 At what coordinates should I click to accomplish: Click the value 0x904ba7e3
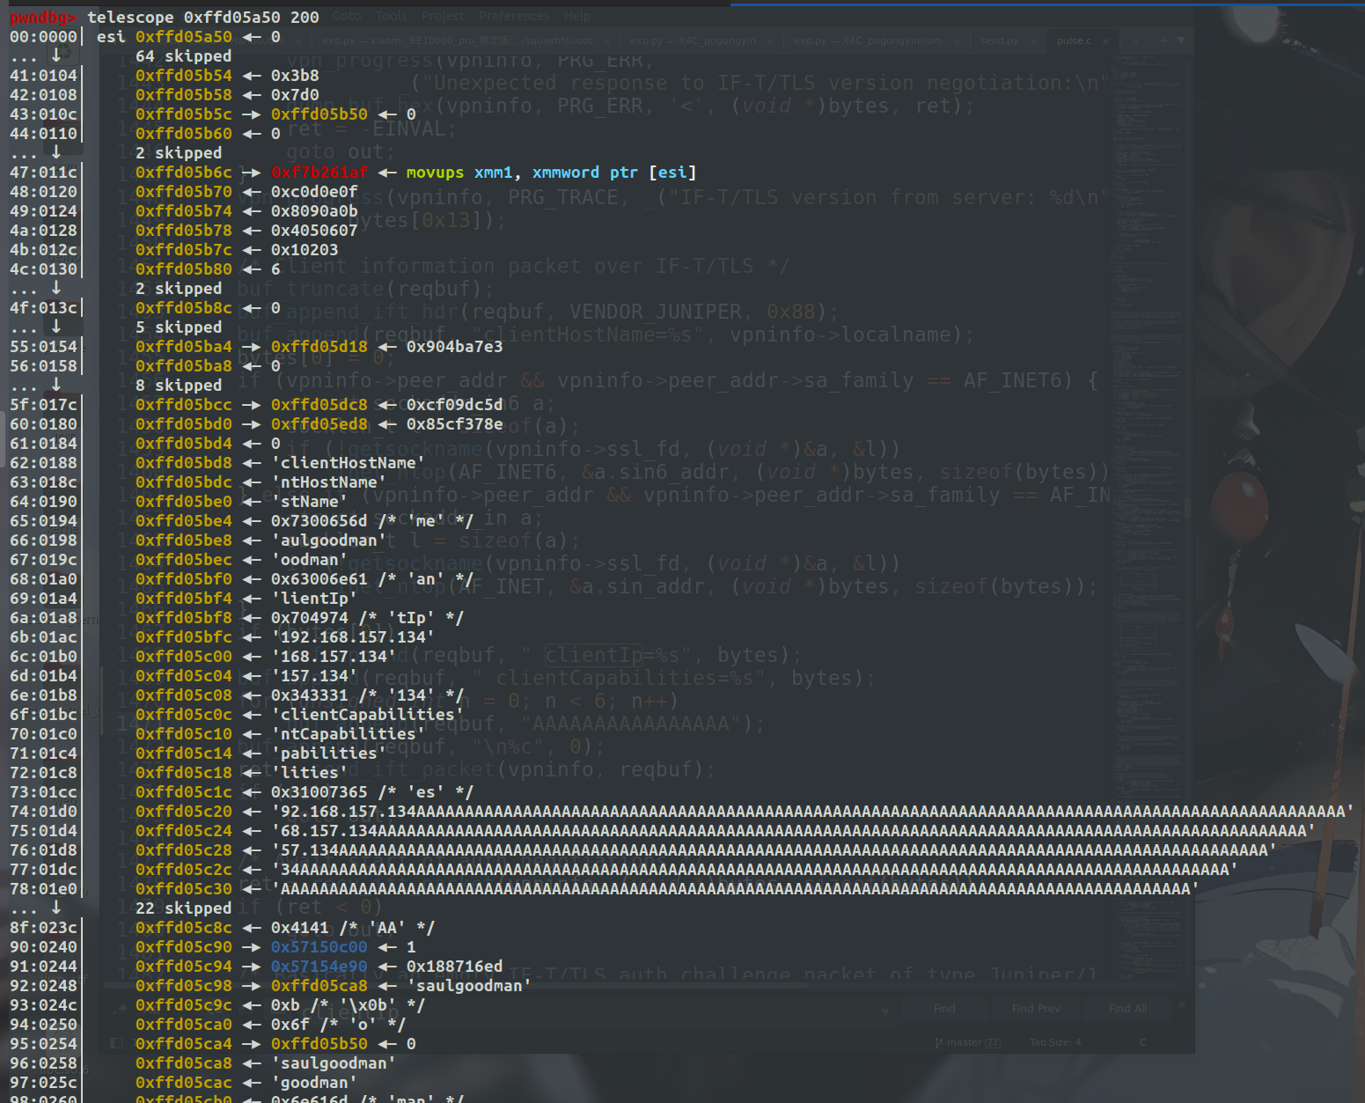click(454, 347)
